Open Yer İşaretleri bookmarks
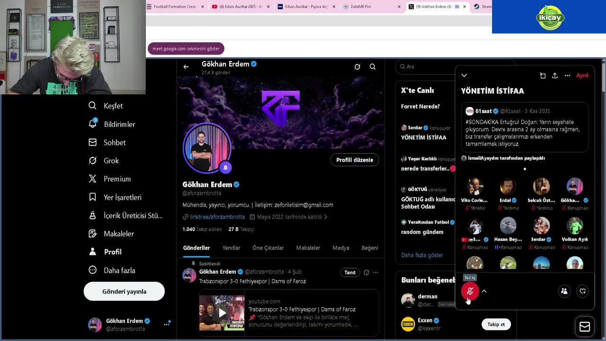The height and width of the screenshot is (341, 606). [x=115, y=197]
